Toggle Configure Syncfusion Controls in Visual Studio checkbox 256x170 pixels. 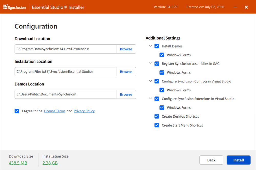point(157,81)
